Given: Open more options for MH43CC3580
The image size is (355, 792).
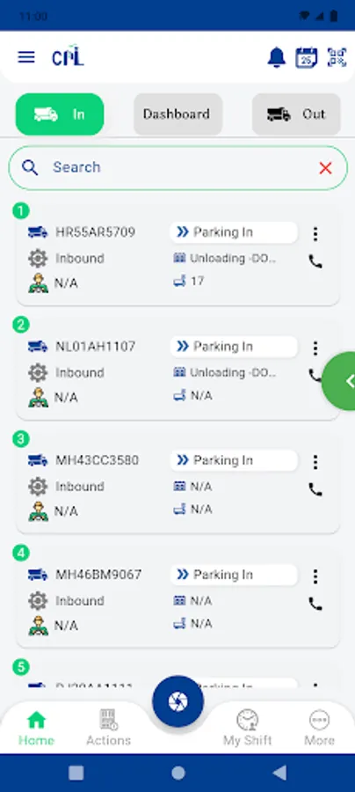Looking at the screenshot, I should coord(315,462).
